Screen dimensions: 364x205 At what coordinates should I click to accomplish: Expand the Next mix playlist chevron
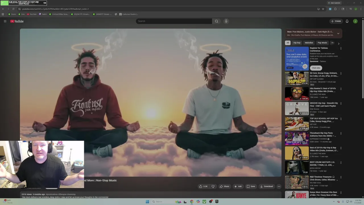pyautogui.click(x=338, y=34)
